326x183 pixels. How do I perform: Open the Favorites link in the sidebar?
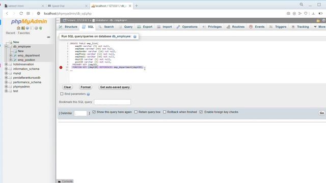24,33
